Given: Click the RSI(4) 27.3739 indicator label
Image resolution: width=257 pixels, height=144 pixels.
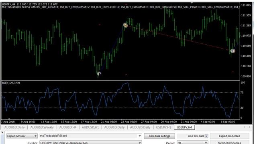Looking at the screenshot, I should [x=11, y=83].
